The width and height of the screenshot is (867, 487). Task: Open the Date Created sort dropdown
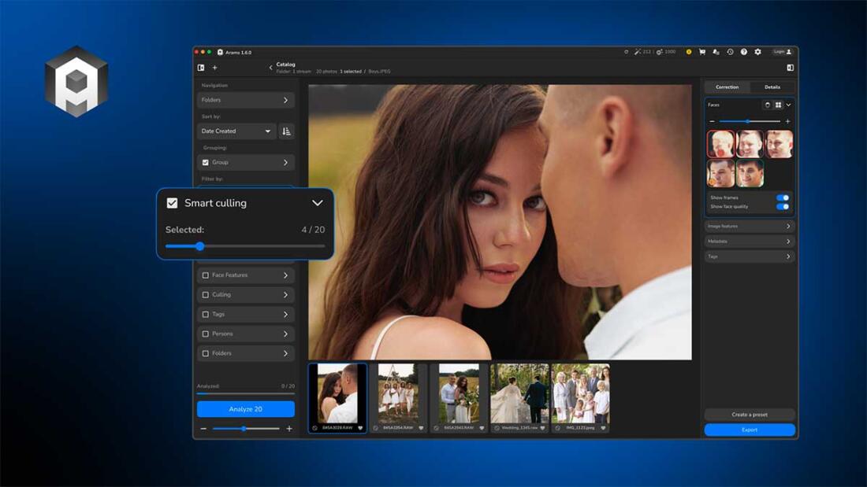coord(236,131)
